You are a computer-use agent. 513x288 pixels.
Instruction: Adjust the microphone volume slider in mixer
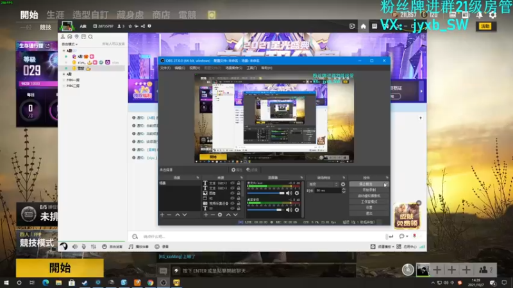[x=265, y=193]
